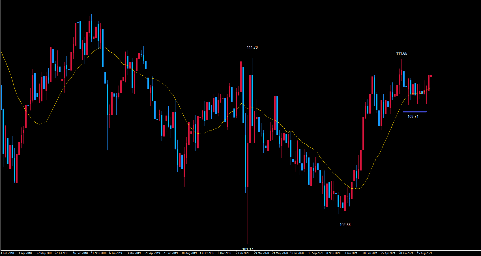Select the 111.65 price label
The image size is (481, 256).
[x=401, y=54]
